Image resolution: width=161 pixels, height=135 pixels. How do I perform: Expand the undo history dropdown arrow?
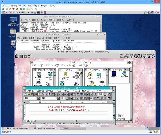click(62, 94)
